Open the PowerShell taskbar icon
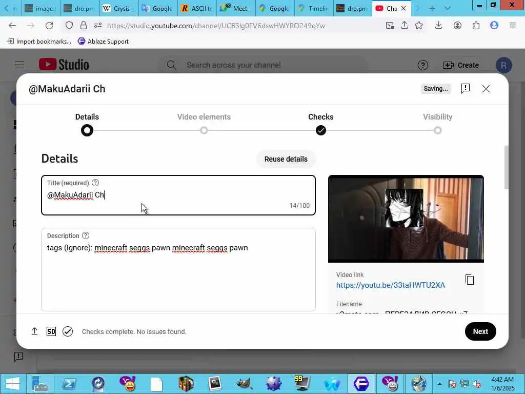Screen dimensions: 525x394 pos(69,384)
